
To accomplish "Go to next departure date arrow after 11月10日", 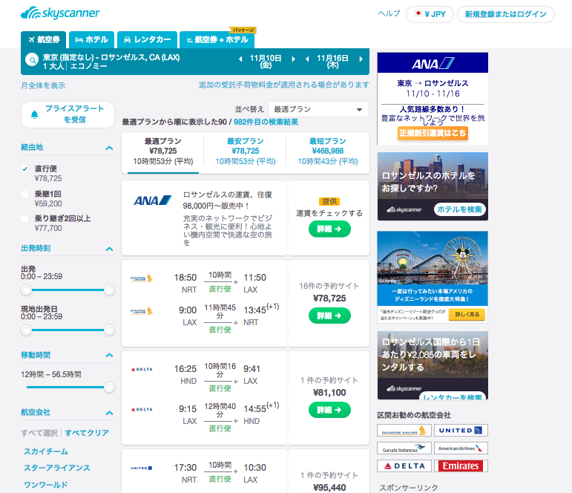I will click(x=293, y=59).
